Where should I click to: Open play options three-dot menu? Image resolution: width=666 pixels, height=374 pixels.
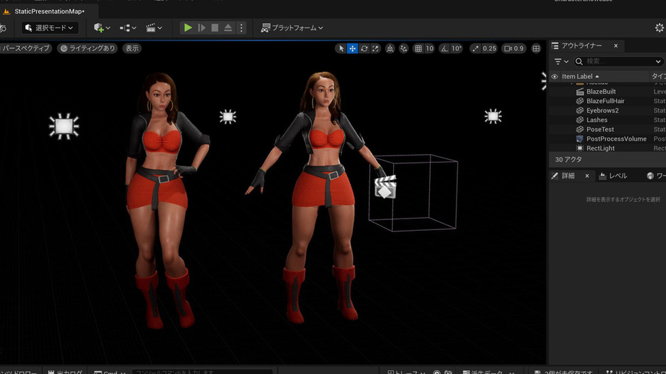(x=242, y=28)
